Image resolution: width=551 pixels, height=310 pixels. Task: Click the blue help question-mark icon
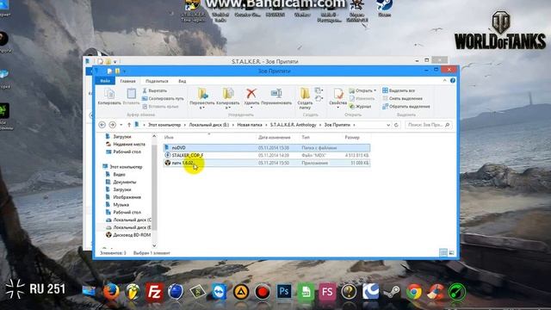click(453, 80)
